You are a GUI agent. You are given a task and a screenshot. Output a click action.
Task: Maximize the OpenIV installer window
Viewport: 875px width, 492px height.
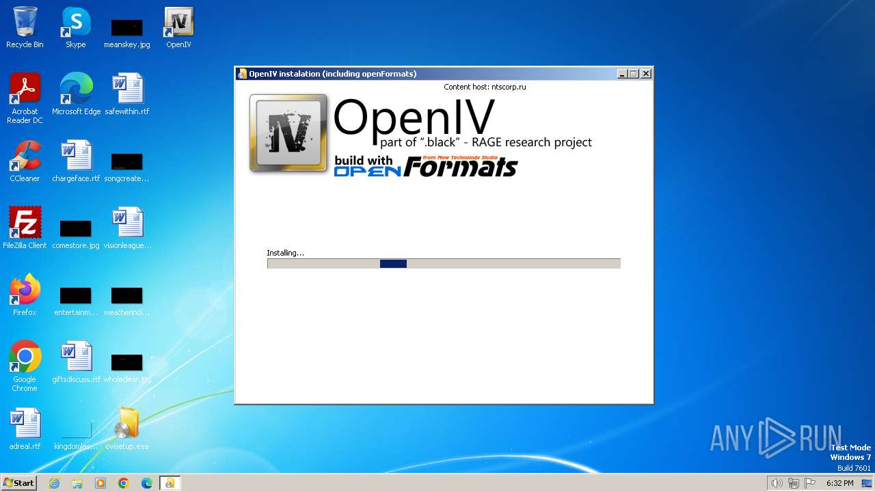coord(634,74)
